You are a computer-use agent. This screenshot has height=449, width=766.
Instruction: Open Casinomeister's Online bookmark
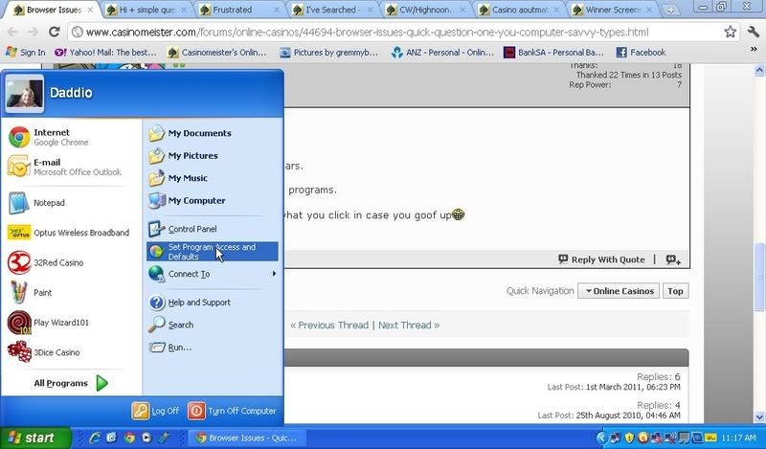click(x=217, y=53)
